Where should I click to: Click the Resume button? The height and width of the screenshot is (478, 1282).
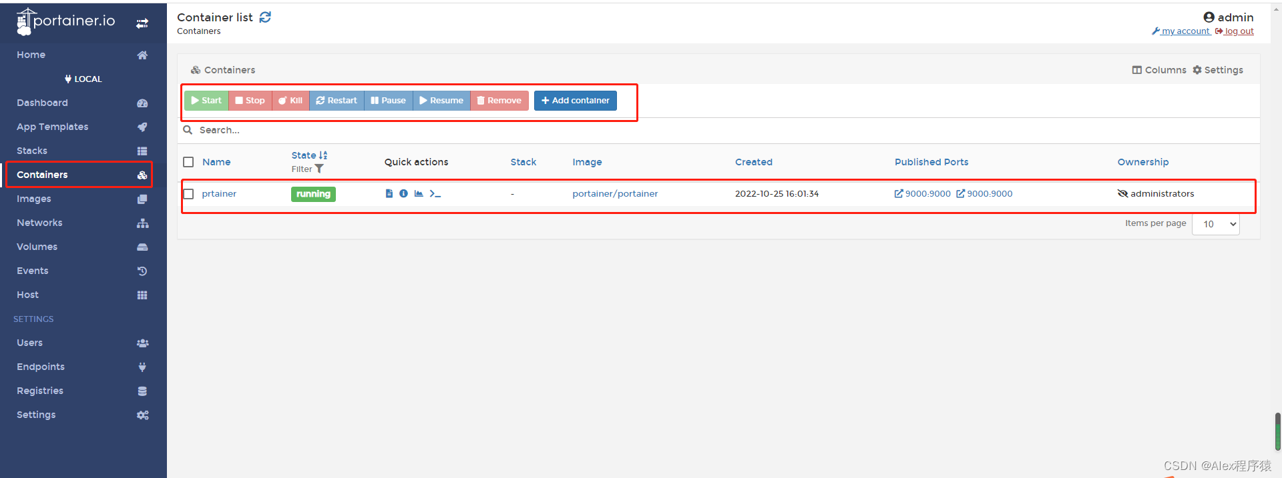tap(441, 101)
